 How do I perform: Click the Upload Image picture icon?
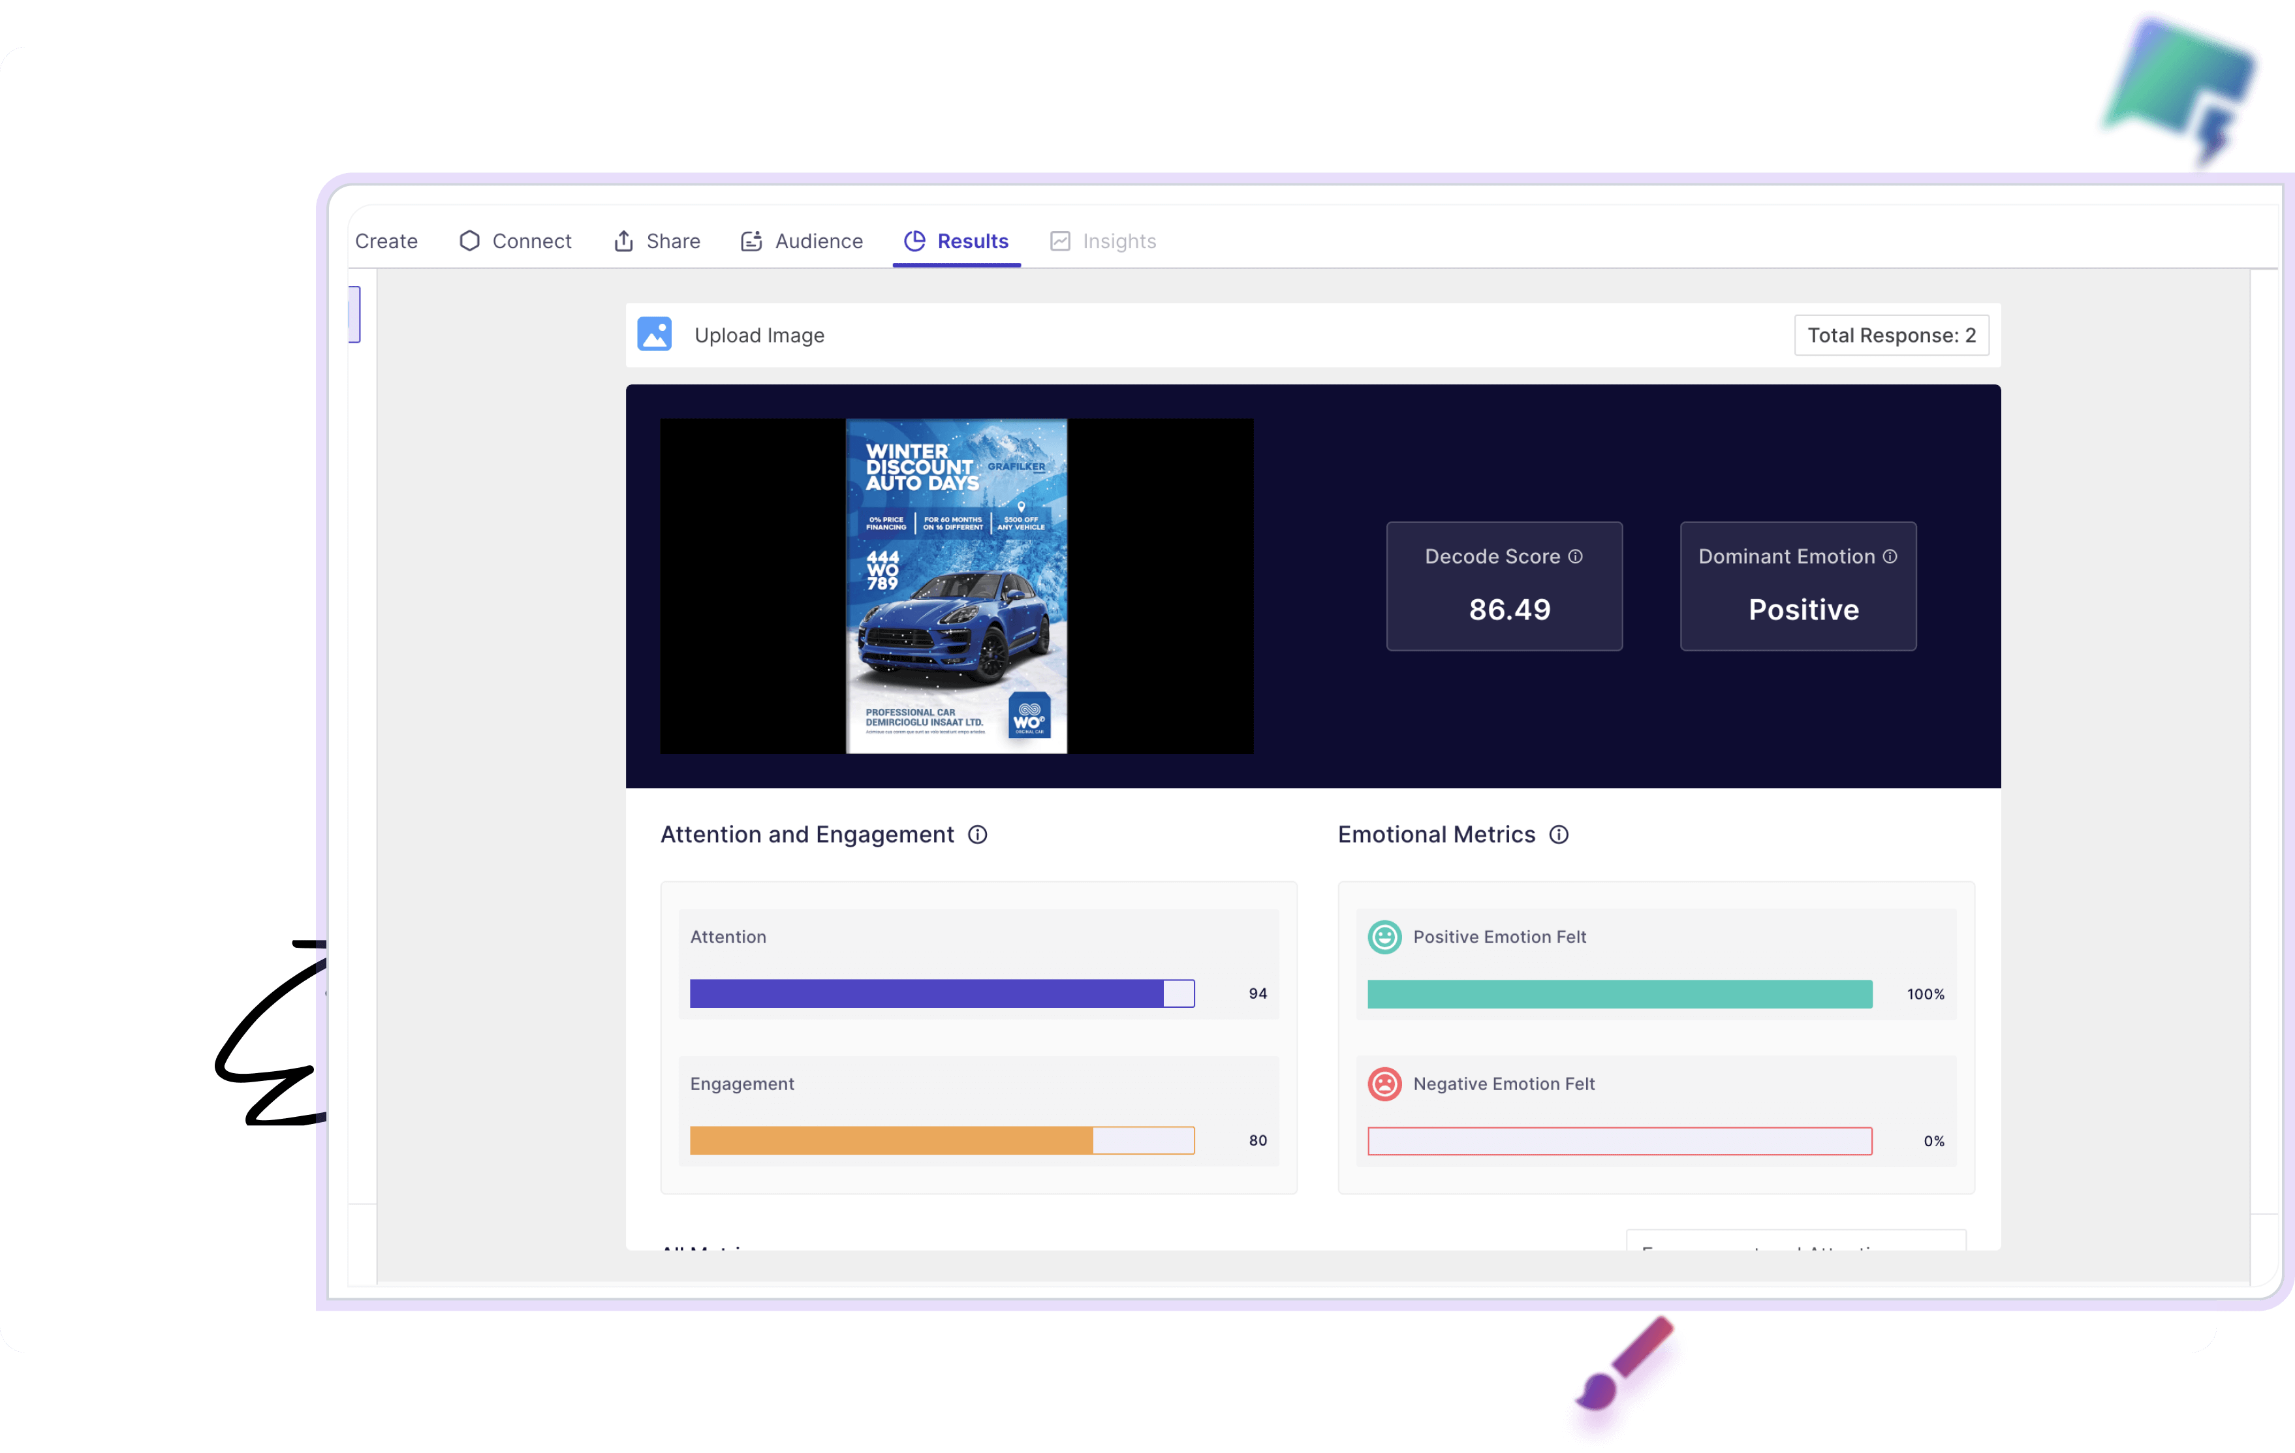pyautogui.click(x=654, y=334)
